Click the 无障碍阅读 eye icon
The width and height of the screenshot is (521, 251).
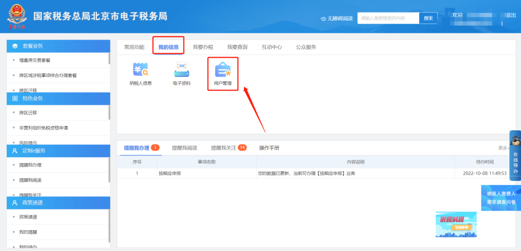coord(323,19)
